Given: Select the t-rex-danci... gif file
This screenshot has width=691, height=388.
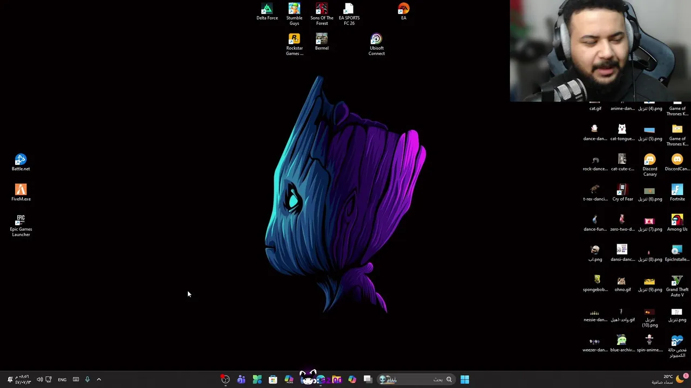Looking at the screenshot, I should [595, 193].
